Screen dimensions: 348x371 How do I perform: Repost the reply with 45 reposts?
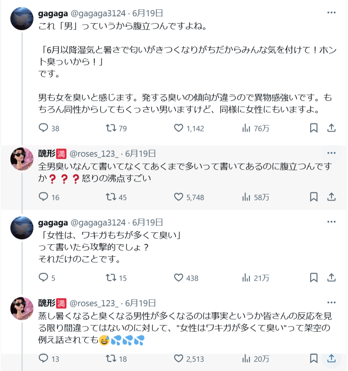111,197
